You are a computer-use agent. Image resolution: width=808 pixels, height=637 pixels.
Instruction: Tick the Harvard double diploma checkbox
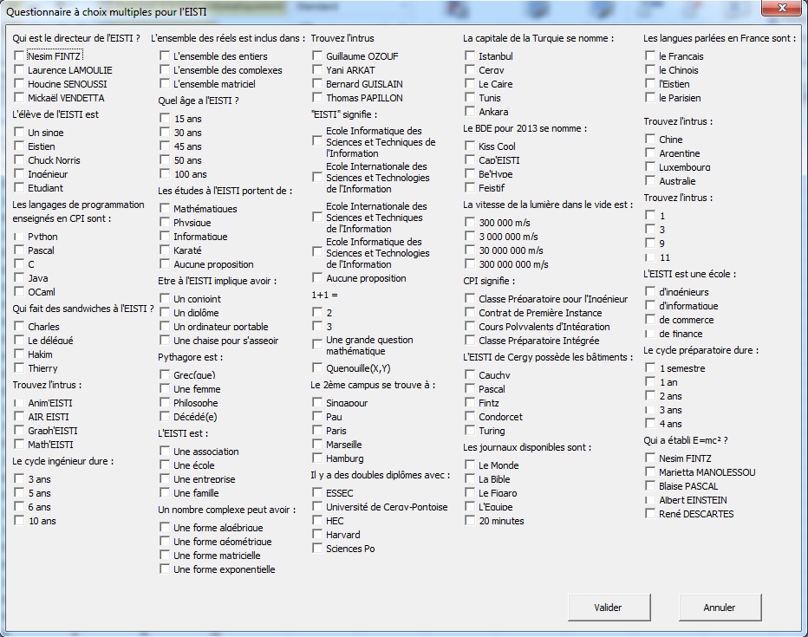pyautogui.click(x=317, y=535)
